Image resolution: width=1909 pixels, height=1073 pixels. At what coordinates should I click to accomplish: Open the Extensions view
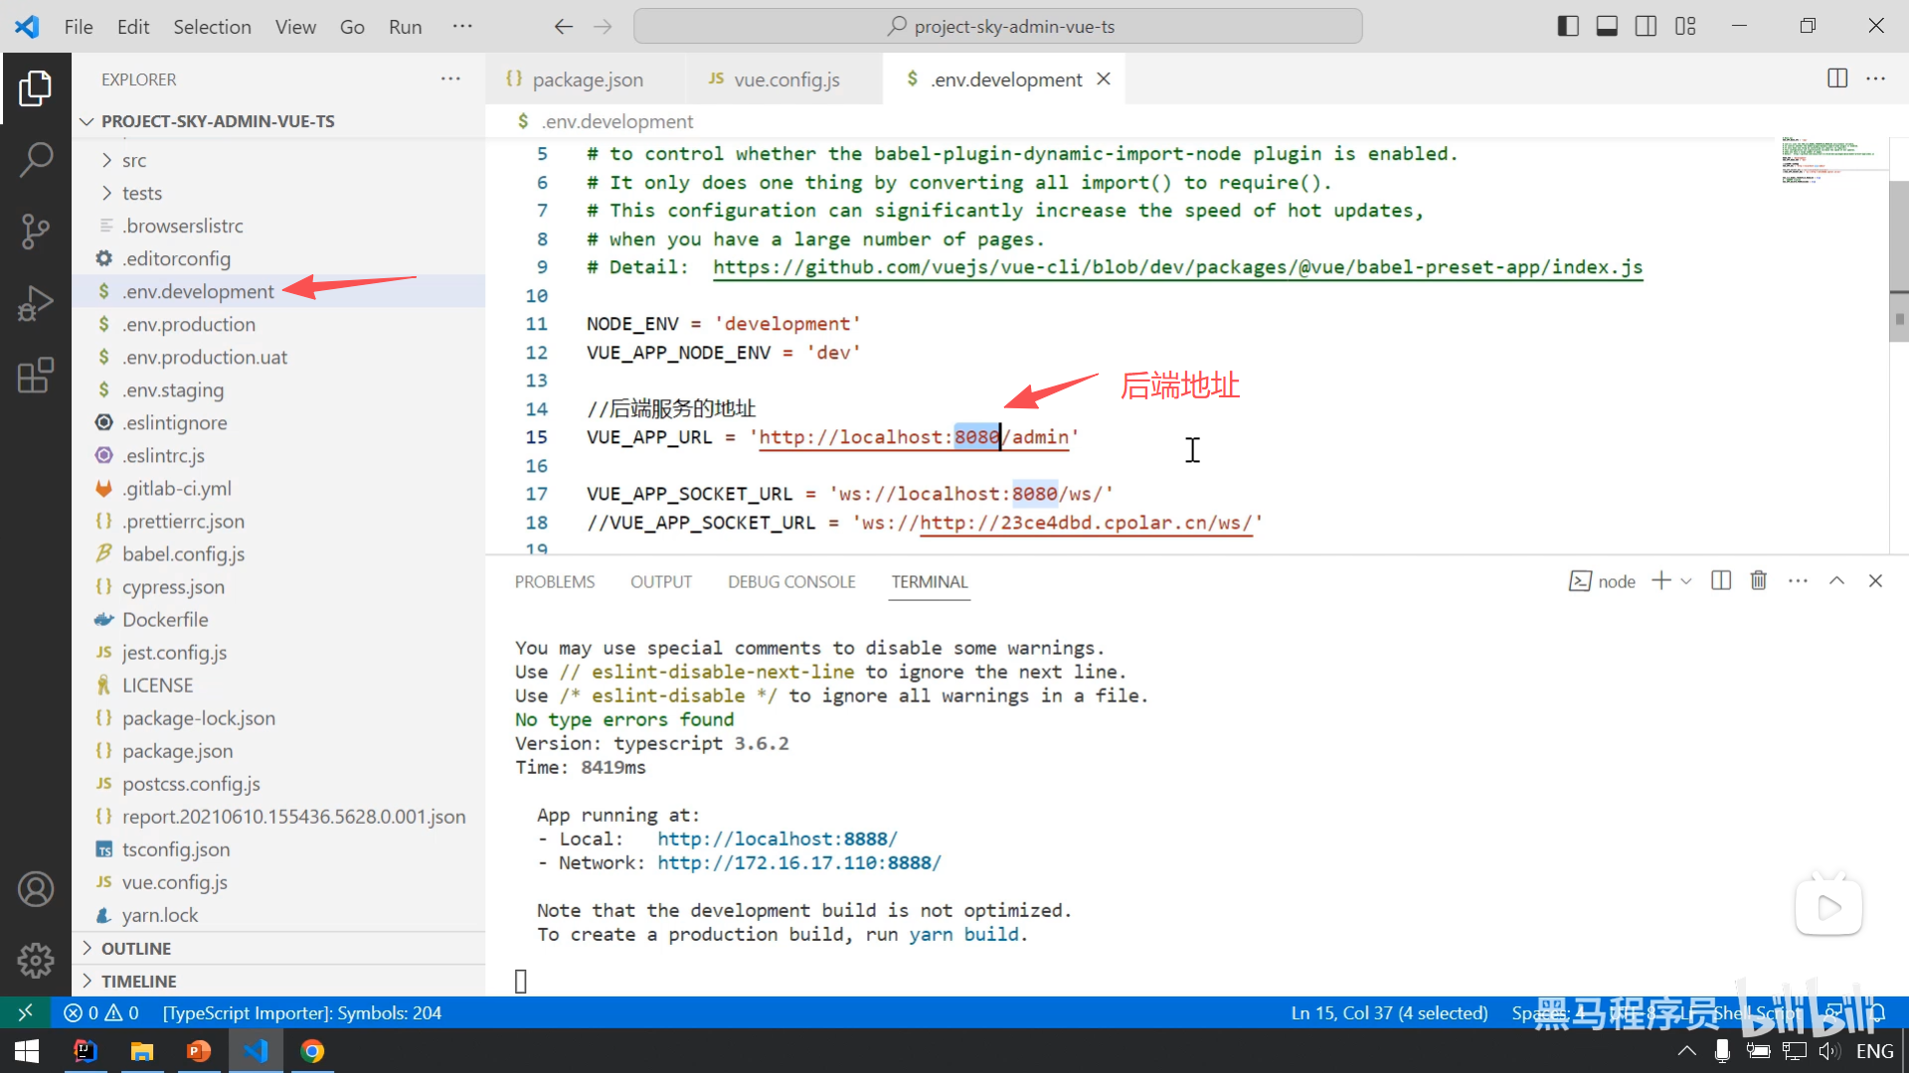36,376
